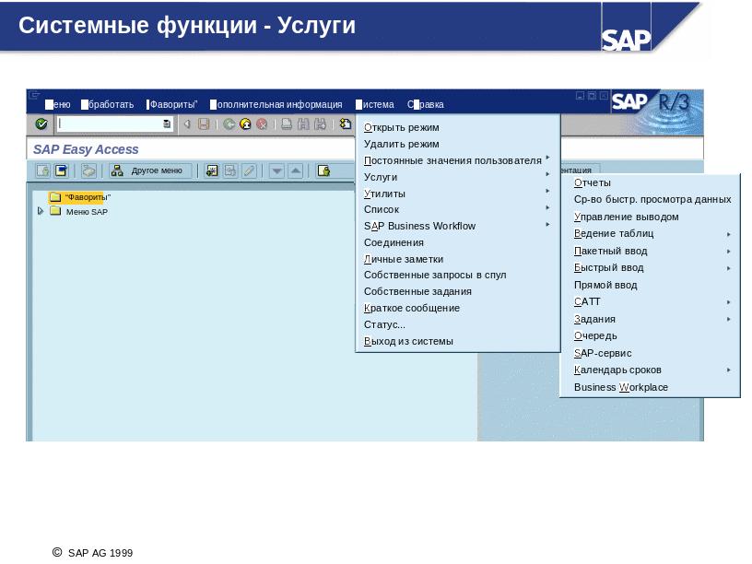The image size is (752, 564).
Task: Click the Assign users icon button
Action: click(x=323, y=170)
